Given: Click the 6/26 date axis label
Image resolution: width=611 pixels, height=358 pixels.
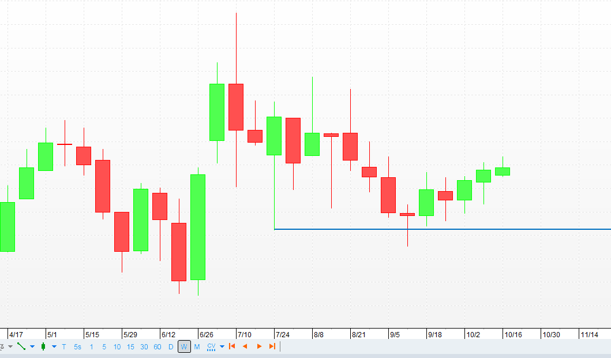Looking at the screenshot, I should tap(207, 334).
